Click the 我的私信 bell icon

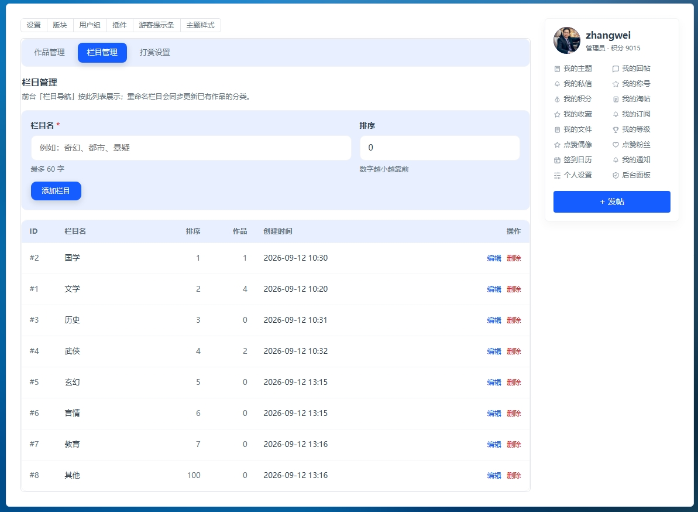click(557, 84)
